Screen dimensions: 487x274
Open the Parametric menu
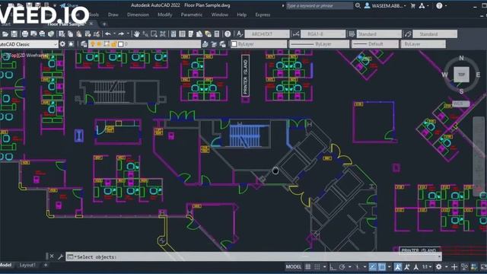click(x=191, y=14)
